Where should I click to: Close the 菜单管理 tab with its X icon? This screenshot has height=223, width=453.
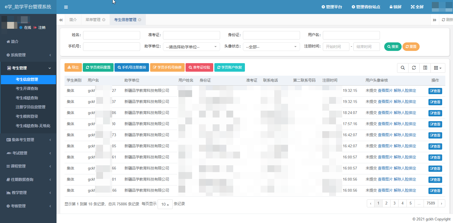[104, 20]
